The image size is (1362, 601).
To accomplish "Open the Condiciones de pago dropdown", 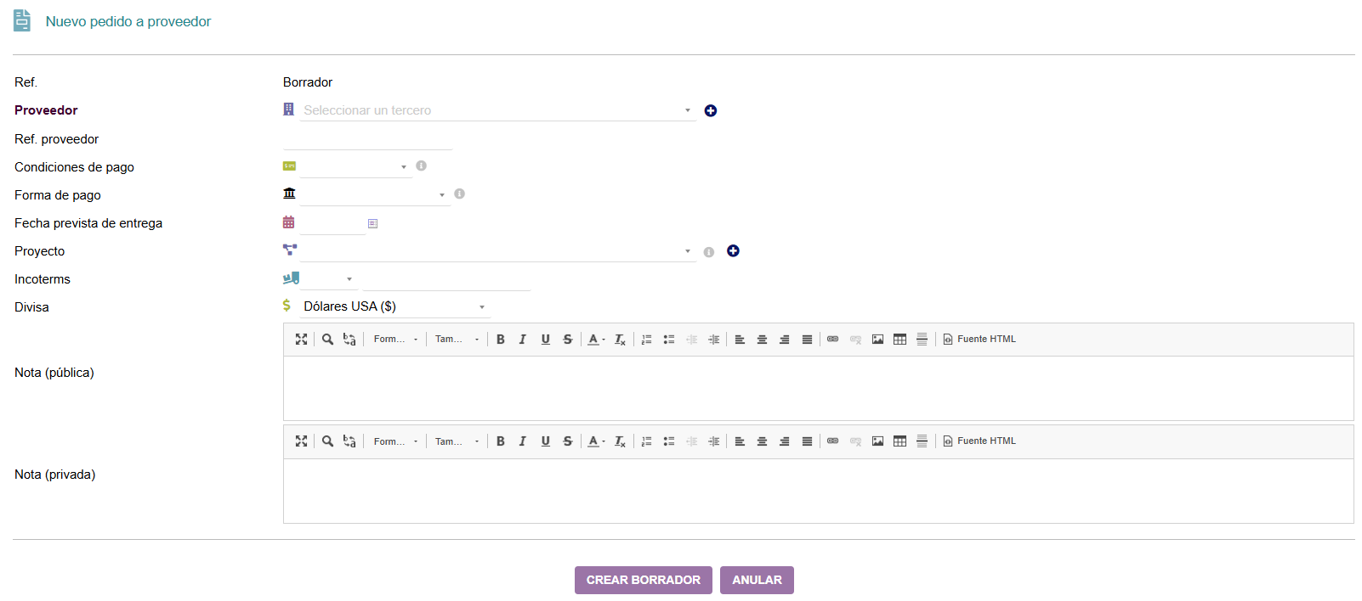I will point(355,167).
